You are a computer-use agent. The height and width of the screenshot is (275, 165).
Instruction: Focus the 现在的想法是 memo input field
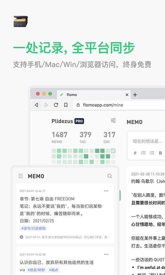coord(147,141)
